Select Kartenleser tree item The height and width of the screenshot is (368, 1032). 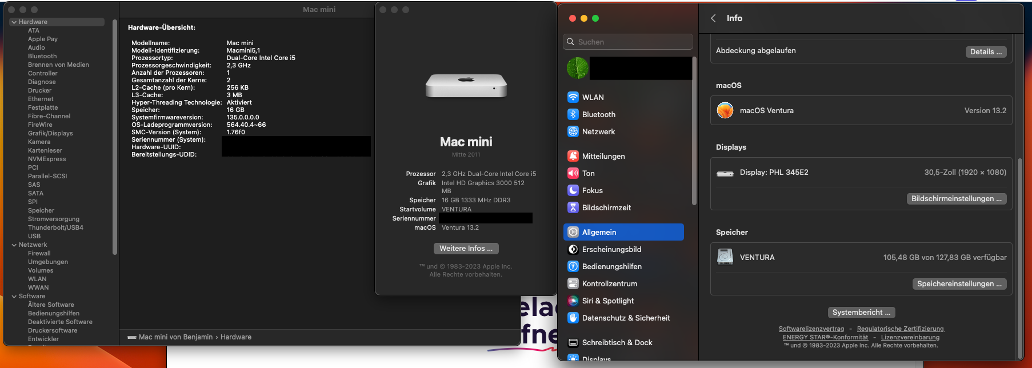45,150
